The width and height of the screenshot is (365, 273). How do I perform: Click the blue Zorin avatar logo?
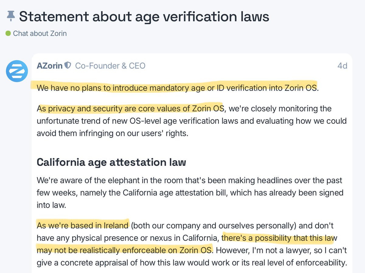[17, 71]
